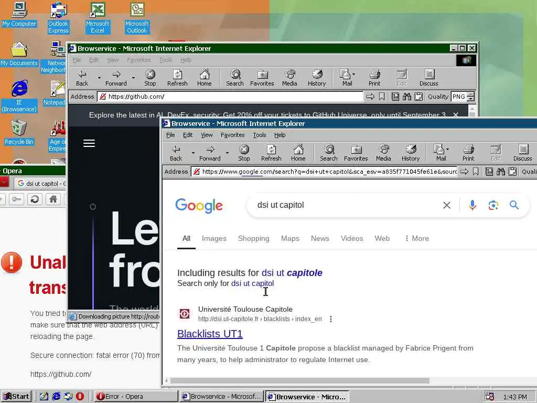This screenshot has width=537, height=403.
Task: Open the Favorites menu in the Google window
Action: point(232,135)
